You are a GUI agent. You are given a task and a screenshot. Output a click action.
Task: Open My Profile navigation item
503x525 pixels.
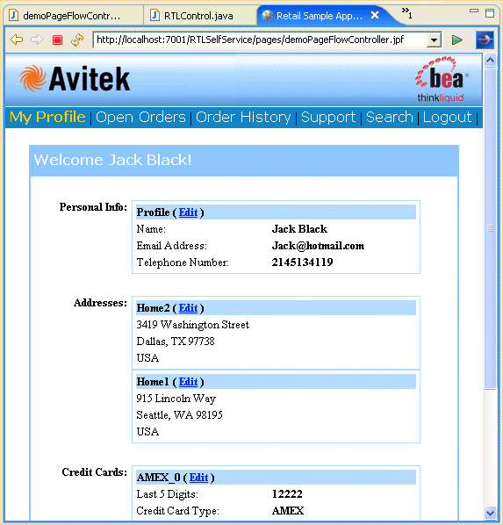click(47, 117)
